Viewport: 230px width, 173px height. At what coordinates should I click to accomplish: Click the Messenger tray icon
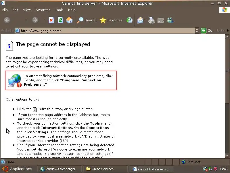(205, 169)
